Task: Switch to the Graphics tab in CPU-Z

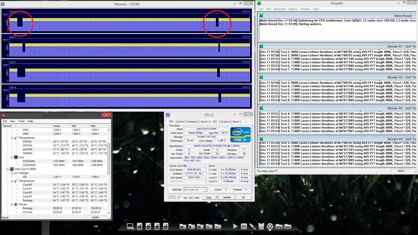Action: [225, 122]
